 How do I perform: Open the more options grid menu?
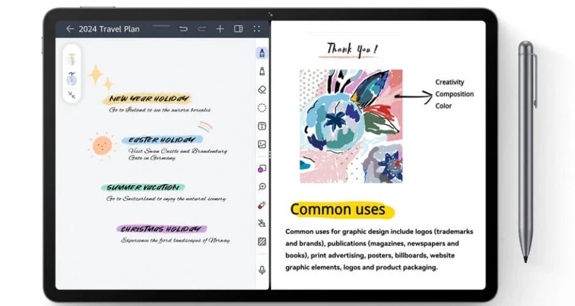256,29
